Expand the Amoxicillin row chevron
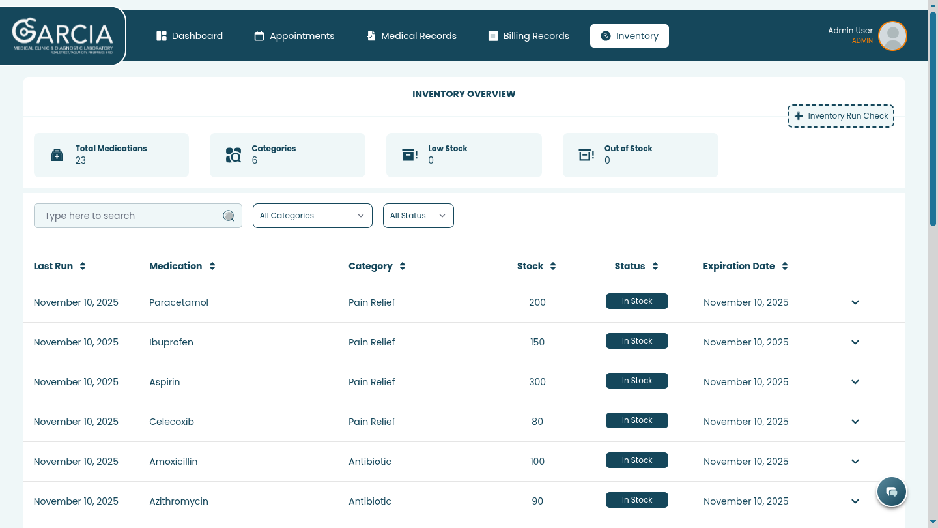This screenshot has width=938, height=528. [x=855, y=462]
